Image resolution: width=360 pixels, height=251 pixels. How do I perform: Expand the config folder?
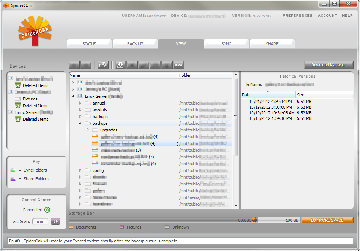click(80, 170)
